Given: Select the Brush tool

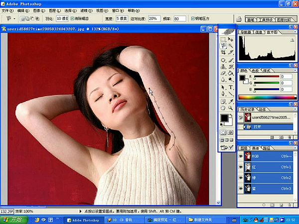Looking at the screenshot, I should pyautogui.click(x=231, y=60).
